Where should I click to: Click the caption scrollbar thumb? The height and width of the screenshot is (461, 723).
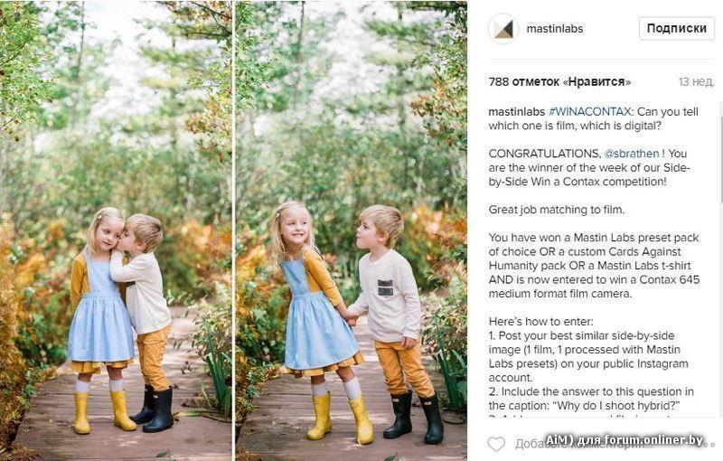click(719, 152)
